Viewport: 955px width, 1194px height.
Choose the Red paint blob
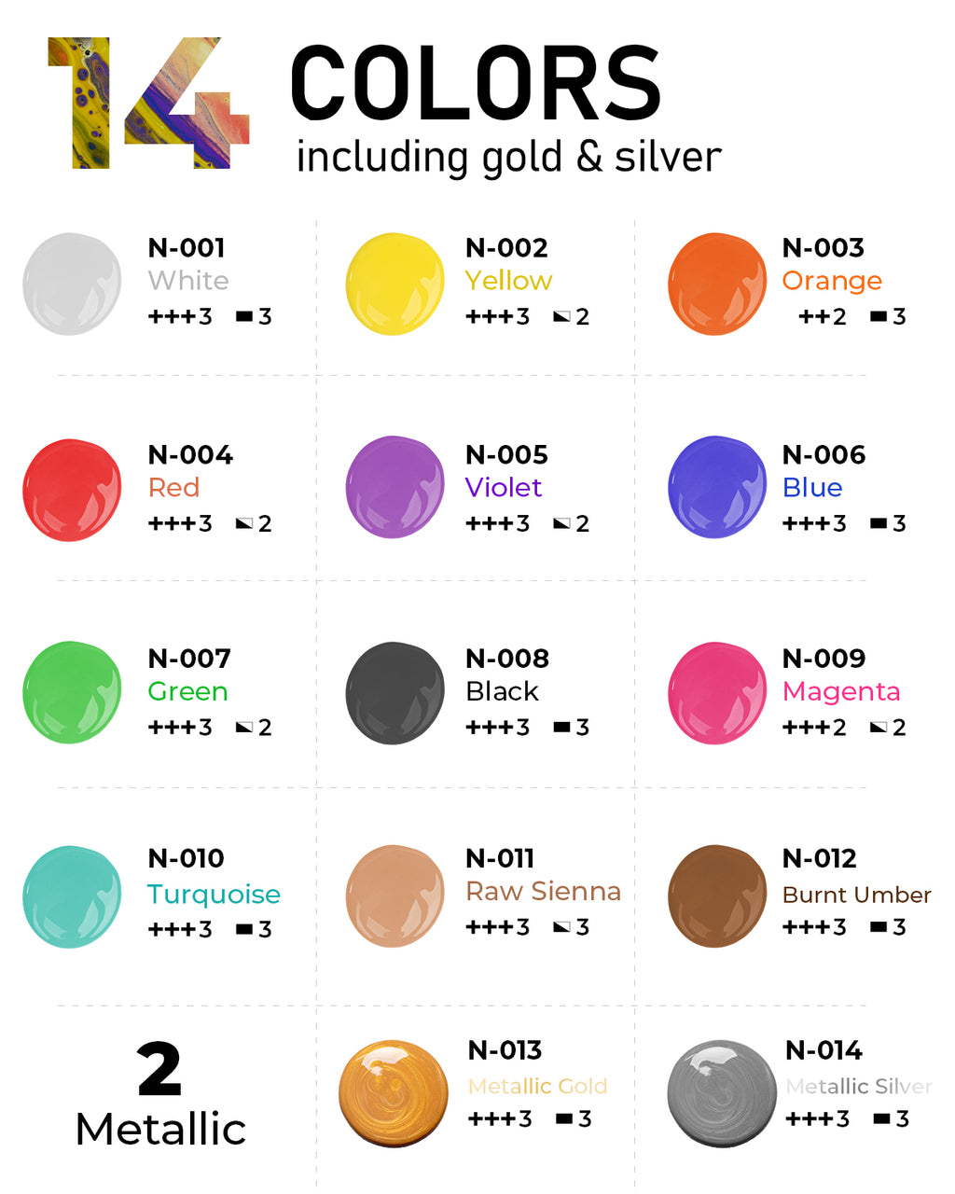[x=72, y=490]
